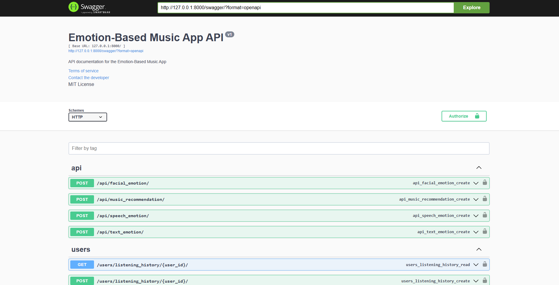Click the /api/text_emotion/ path text

click(x=120, y=232)
